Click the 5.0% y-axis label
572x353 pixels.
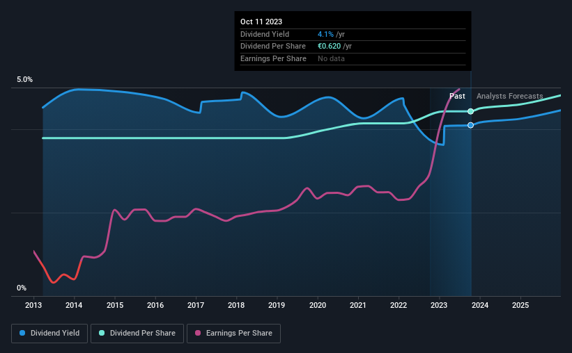[25, 80]
